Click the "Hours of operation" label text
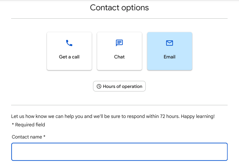Screen dimensions: 239x168 click(123, 86)
